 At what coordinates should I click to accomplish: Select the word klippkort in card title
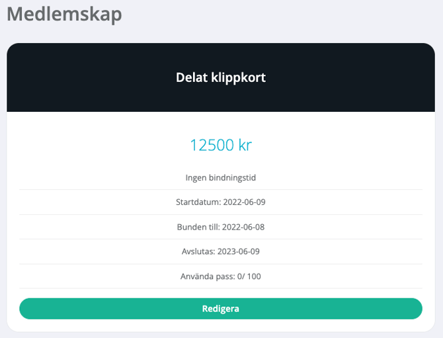236,77
